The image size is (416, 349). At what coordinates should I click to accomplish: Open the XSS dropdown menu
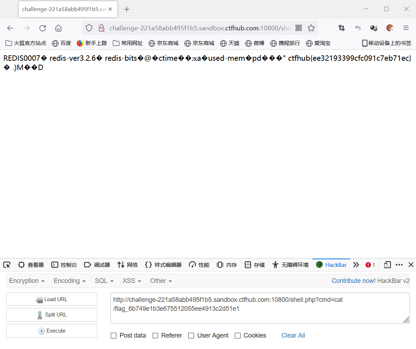pyautogui.click(x=132, y=281)
